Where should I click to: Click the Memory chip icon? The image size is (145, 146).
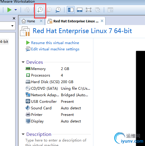(28, 69)
